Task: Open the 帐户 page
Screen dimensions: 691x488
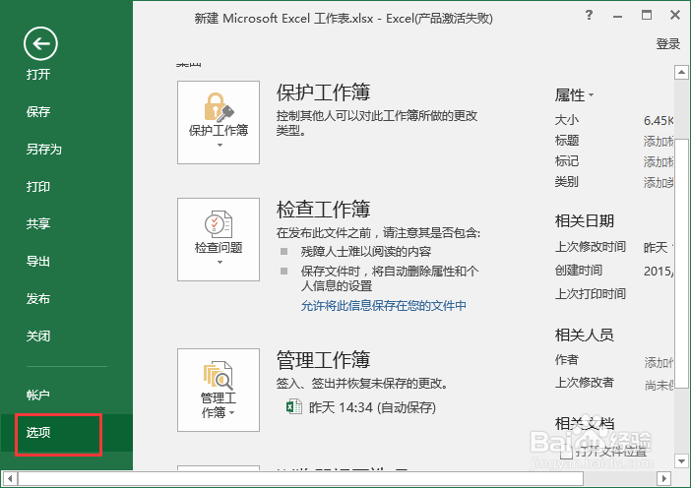Action: click(38, 395)
